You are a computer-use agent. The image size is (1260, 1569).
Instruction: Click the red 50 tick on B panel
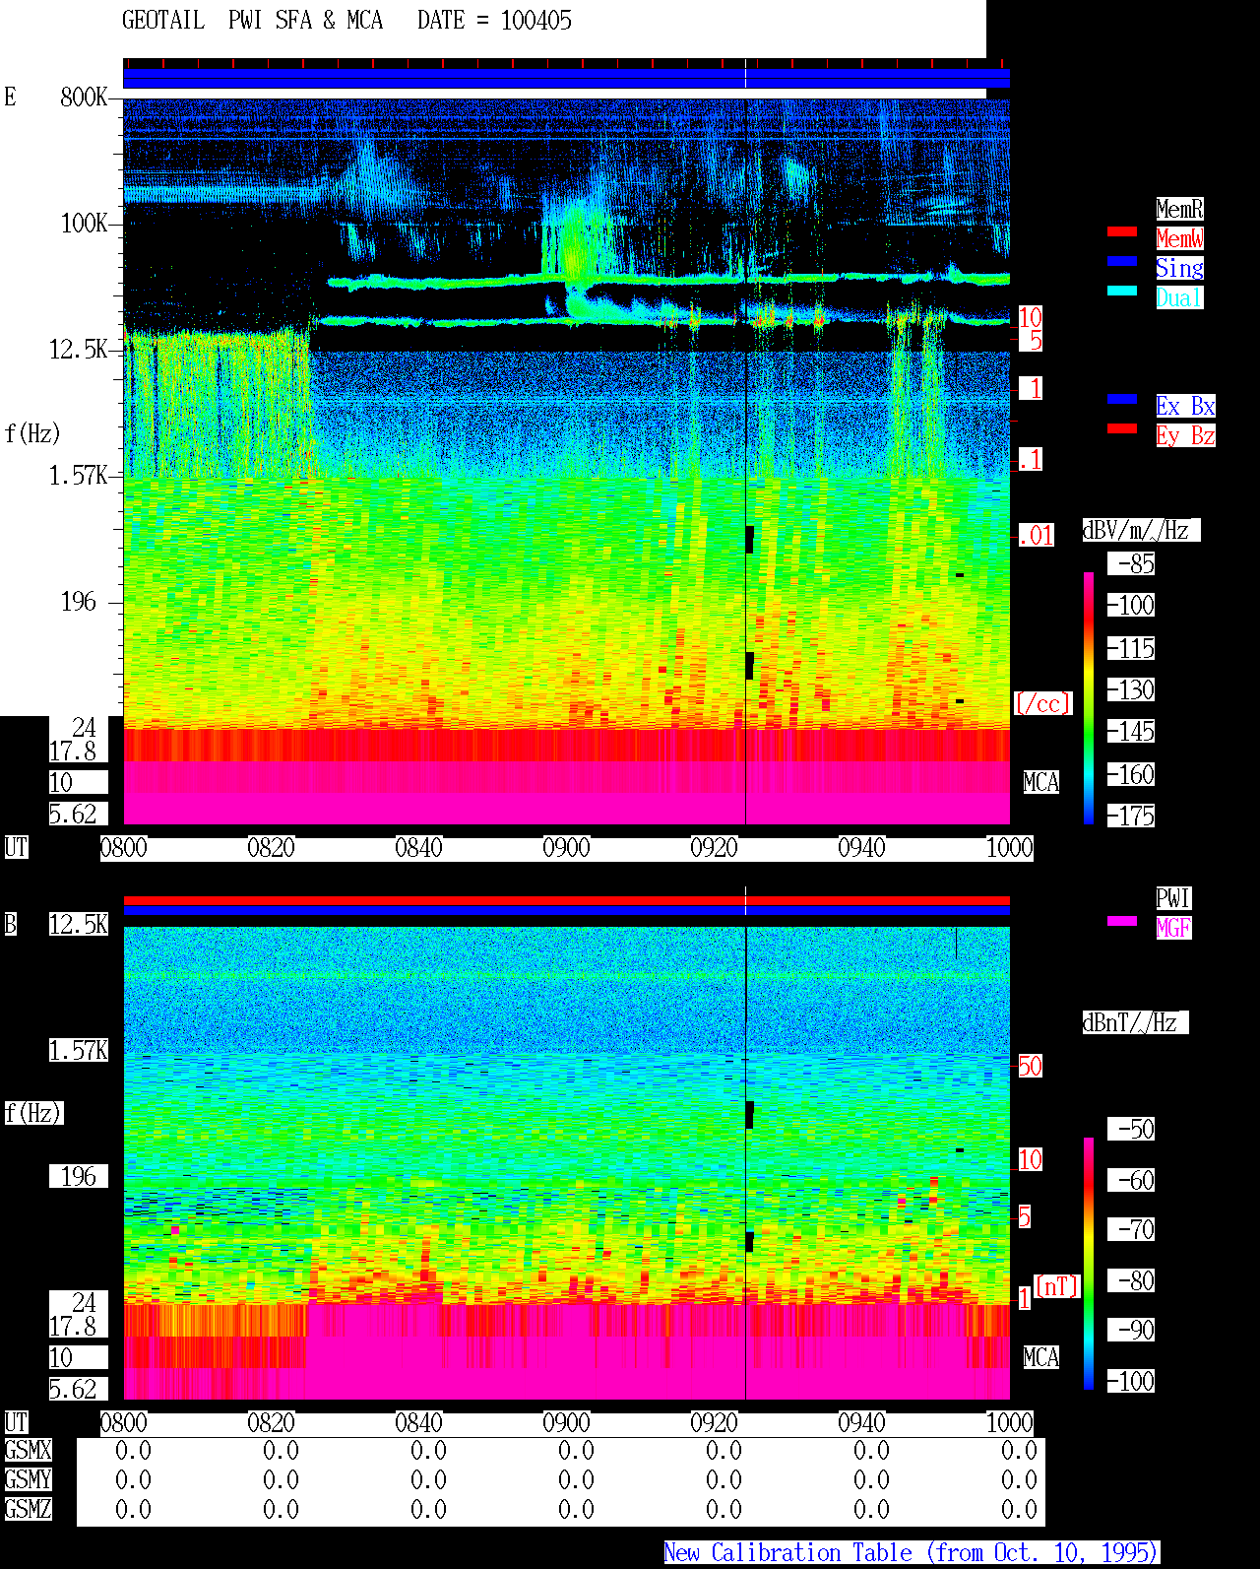pyautogui.click(x=1030, y=1066)
